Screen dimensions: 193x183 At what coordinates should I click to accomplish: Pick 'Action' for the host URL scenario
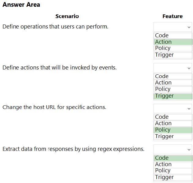pyautogui.click(x=173, y=123)
